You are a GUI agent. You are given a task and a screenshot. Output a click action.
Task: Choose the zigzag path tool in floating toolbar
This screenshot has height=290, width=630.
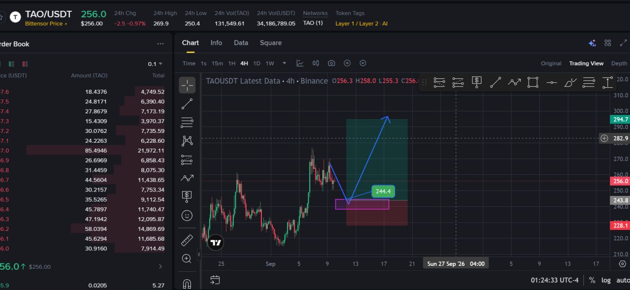[x=514, y=82]
